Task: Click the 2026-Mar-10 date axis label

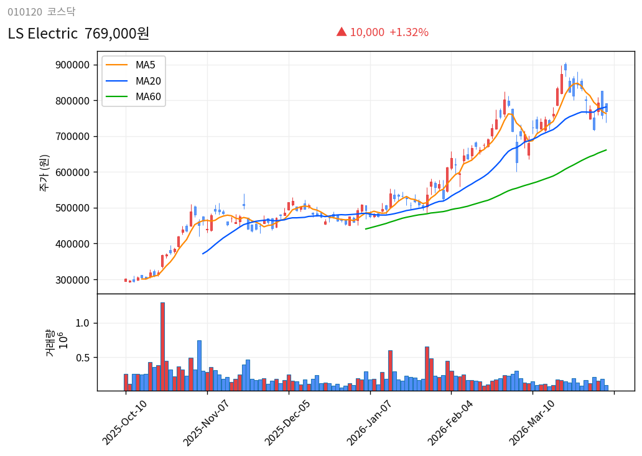Action: [x=532, y=423]
